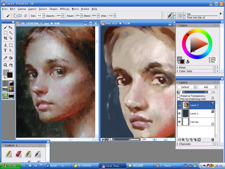Click the hue ring on color wheel
The height and width of the screenshot is (169, 225).
[x=197, y=30]
